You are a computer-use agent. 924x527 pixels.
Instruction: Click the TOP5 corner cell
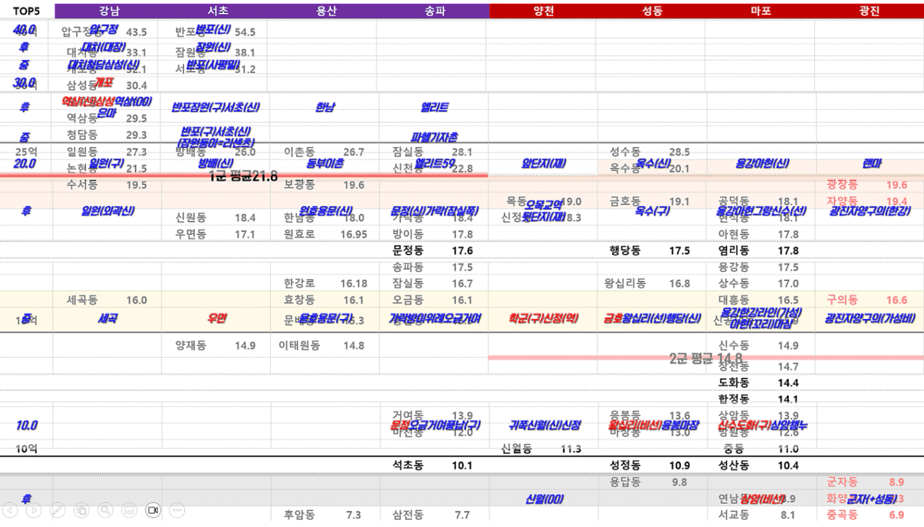pyautogui.click(x=27, y=11)
